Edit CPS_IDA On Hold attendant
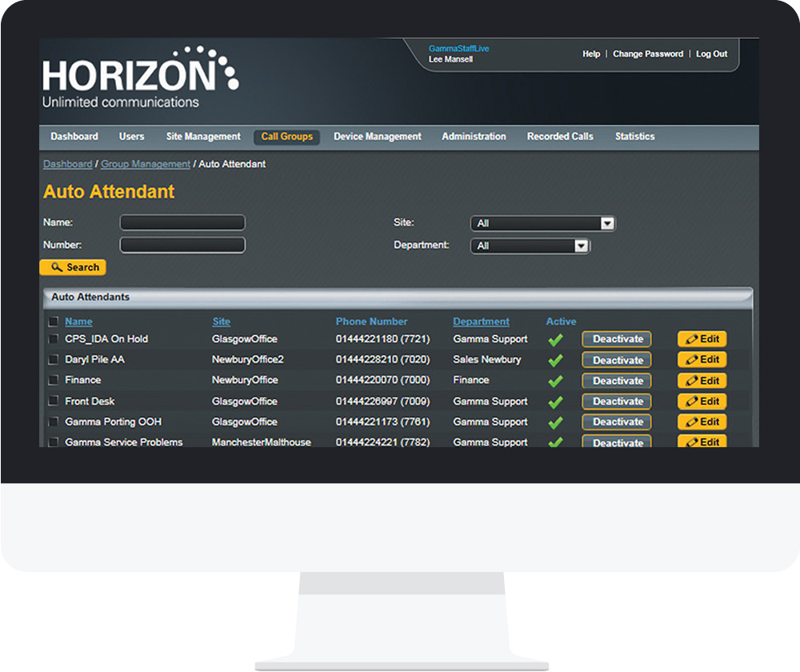 [702, 339]
